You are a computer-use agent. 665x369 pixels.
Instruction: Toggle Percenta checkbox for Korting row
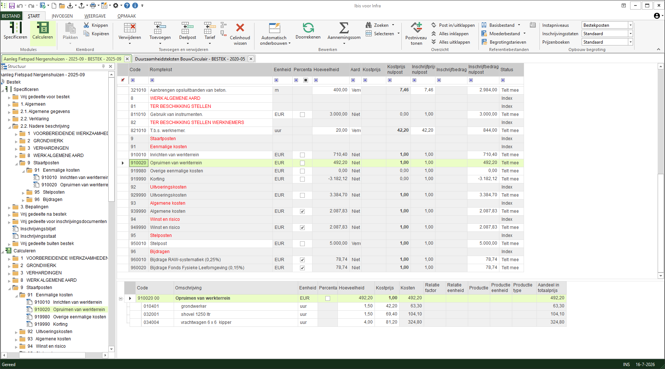click(302, 179)
